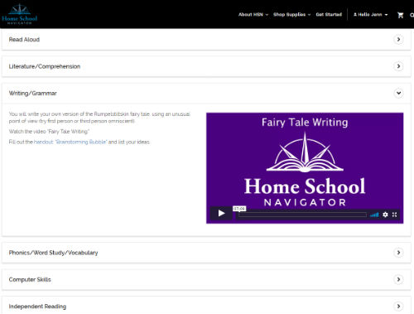The image size is (414, 314).
Task: Adjust the video volume bars
Action: pyautogui.click(x=374, y=215)
